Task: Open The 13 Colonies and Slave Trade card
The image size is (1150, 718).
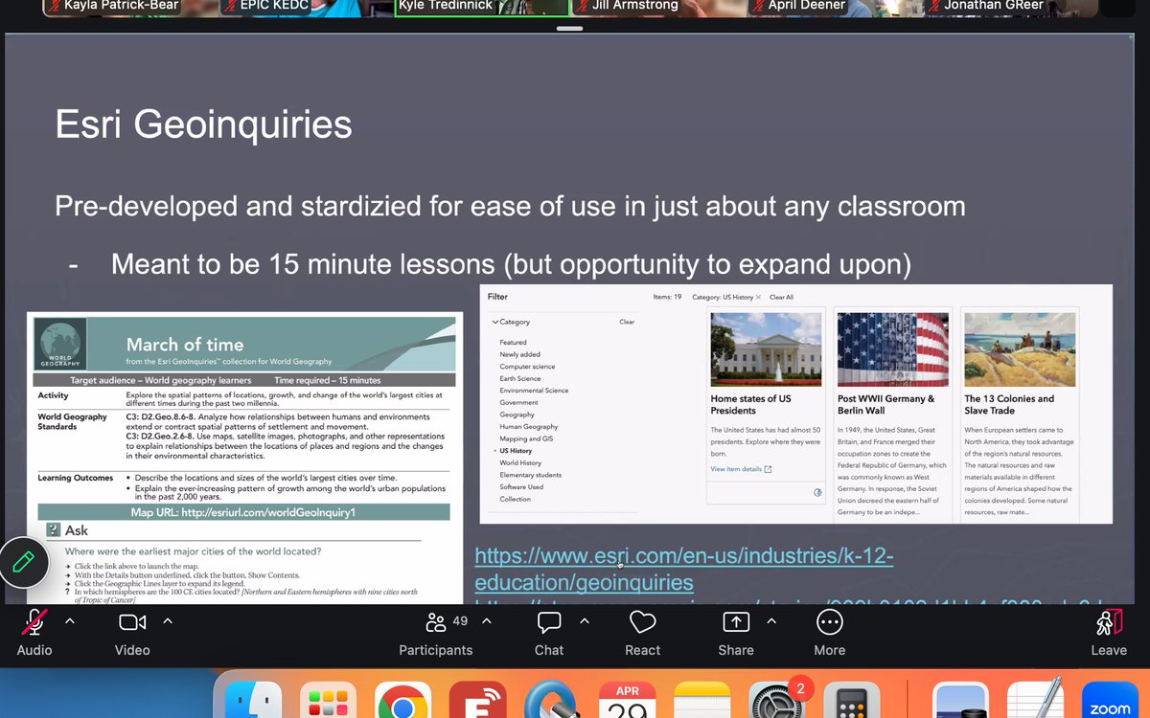Action: click(1020, 414)
